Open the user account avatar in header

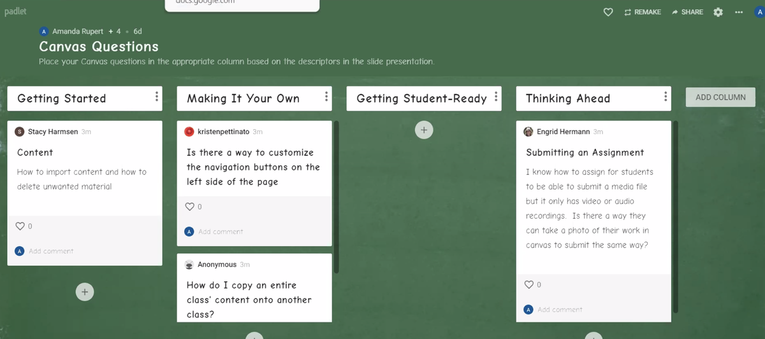(x=760, y=12)
